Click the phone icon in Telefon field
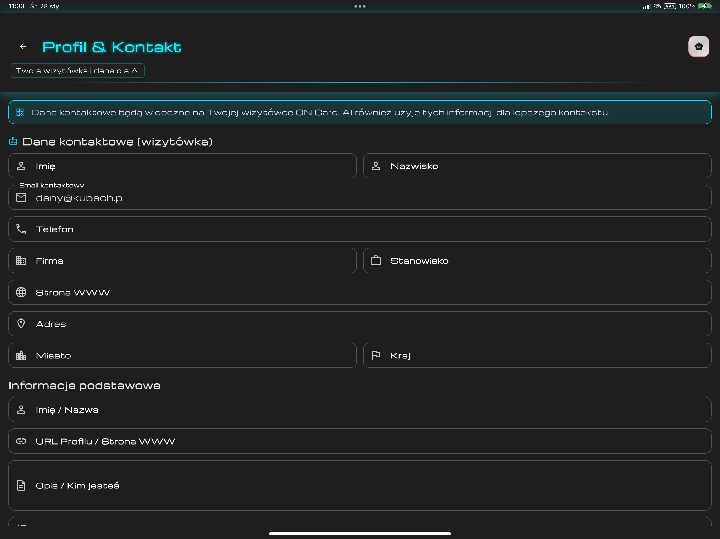Viewport: 720px width, 539px height. [21, 229]
